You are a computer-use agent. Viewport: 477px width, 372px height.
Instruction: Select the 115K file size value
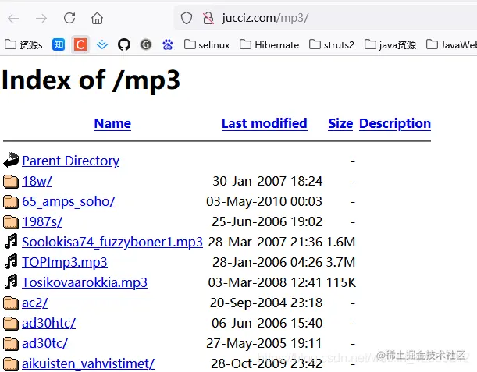tap(340, 282)
